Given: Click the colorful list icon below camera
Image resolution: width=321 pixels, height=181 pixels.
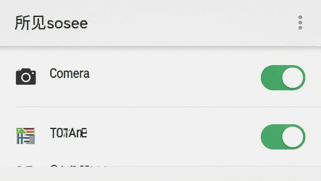Looking at the screenshot, I should point(26,136).
